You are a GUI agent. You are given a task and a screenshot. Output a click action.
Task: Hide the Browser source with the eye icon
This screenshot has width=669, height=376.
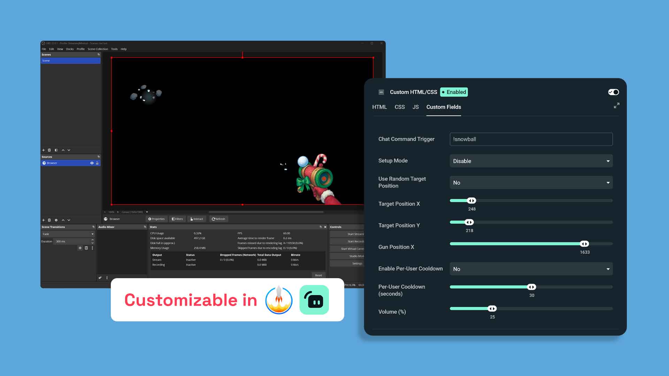point(92,163)
